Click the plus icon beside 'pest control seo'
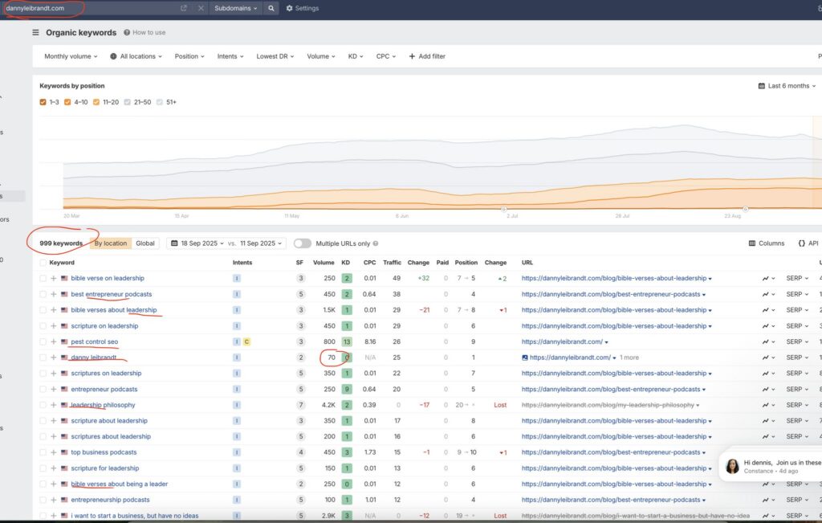822x523 pixels. [x=54, y=341]
